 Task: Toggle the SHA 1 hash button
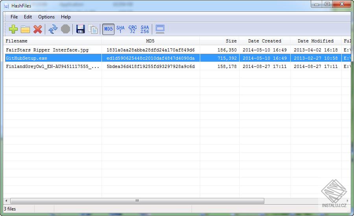click(x=120, y=29)
